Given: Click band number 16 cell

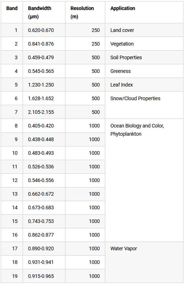Looking at the screenshot, I should point(12,235).
